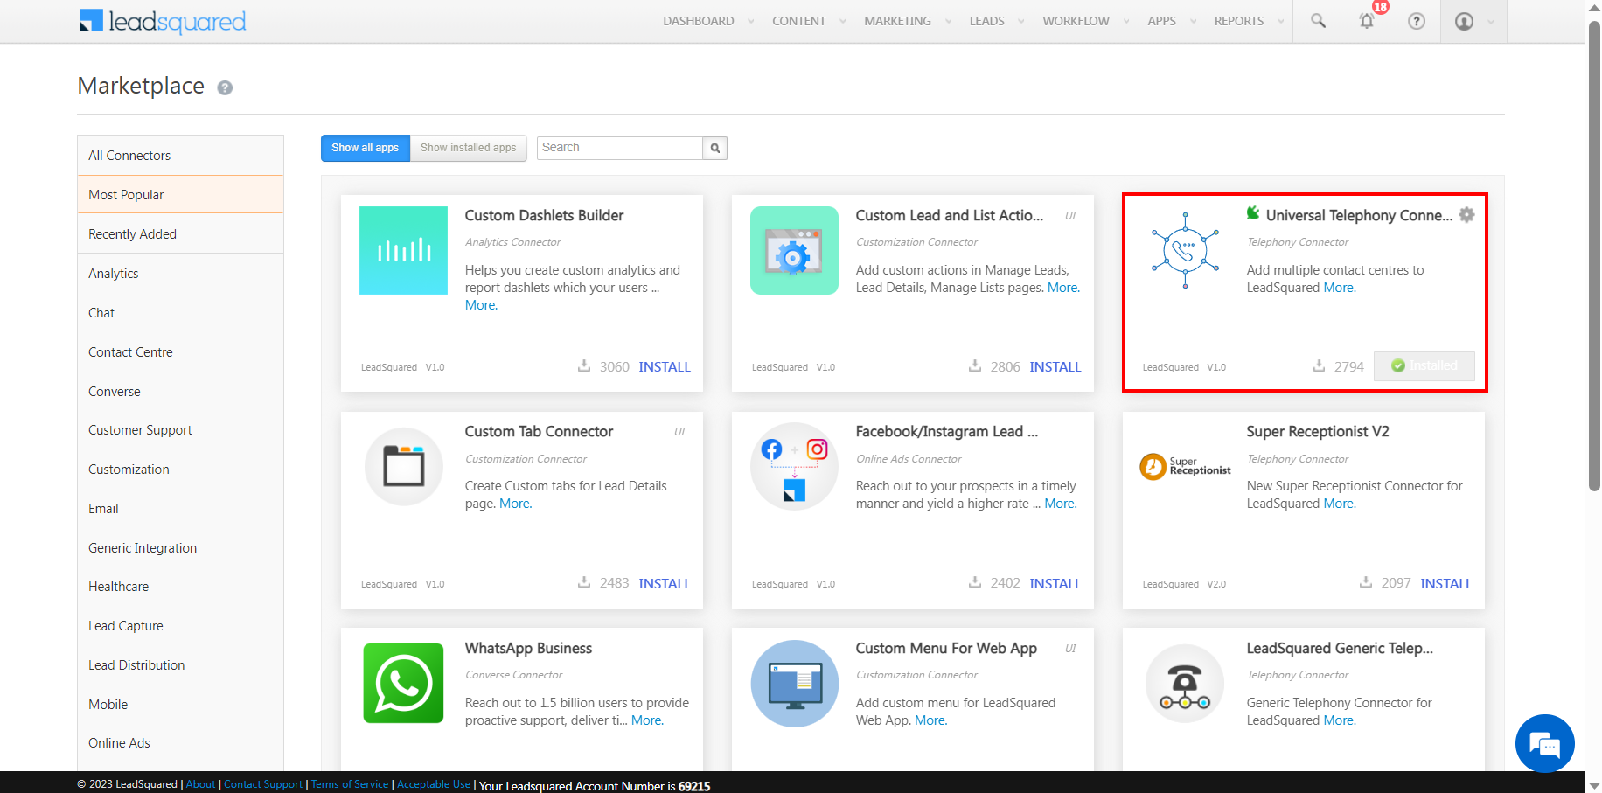The image size is (1602, 793).
Task: Click the Custom Lead and List Actions icon
Action: (x=794, y=250)
